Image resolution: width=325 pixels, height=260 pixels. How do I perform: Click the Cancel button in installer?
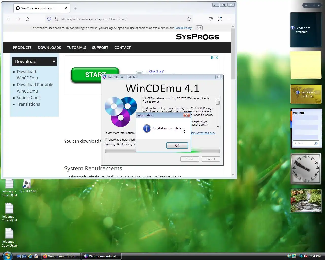[211, 159]
